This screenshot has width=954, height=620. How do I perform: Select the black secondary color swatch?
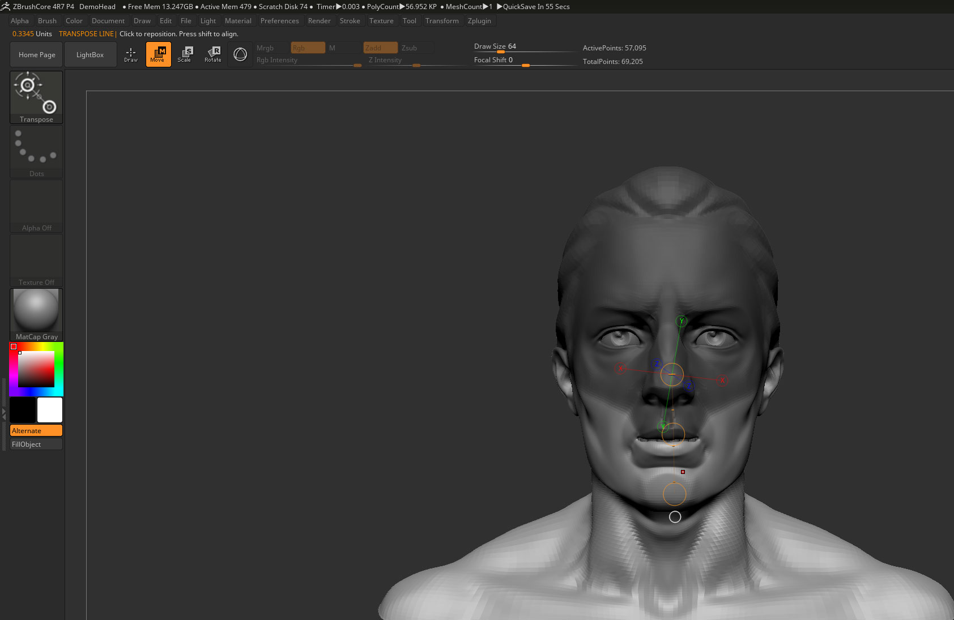click(x=23, y=409)
